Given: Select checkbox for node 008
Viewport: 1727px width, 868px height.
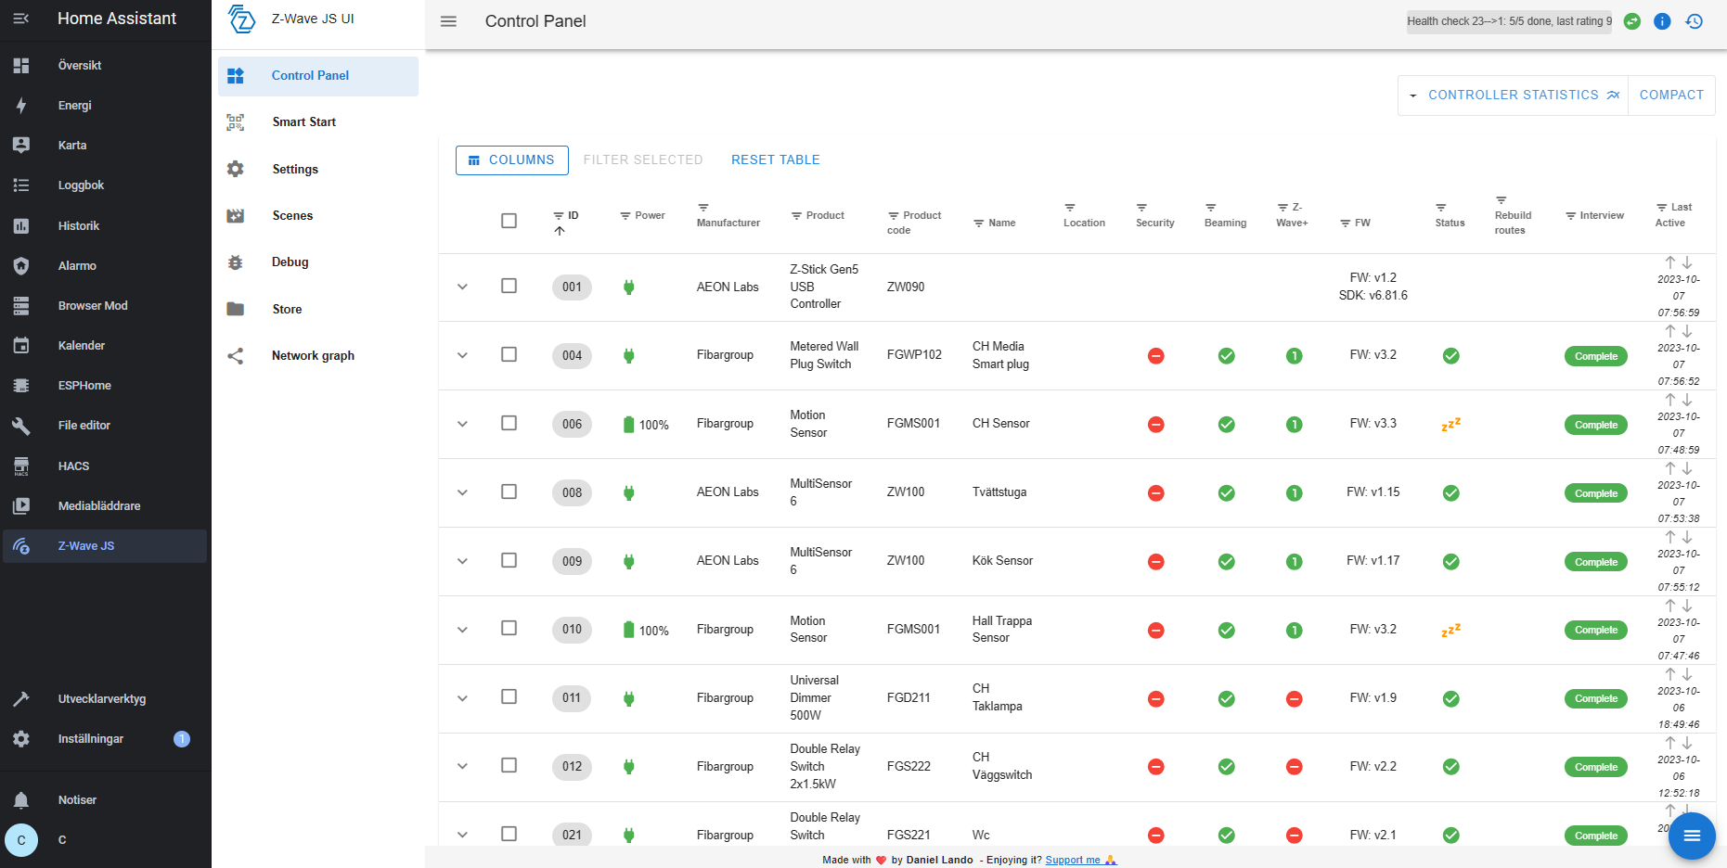Looking at the screenshot, I should click(509, 491).
